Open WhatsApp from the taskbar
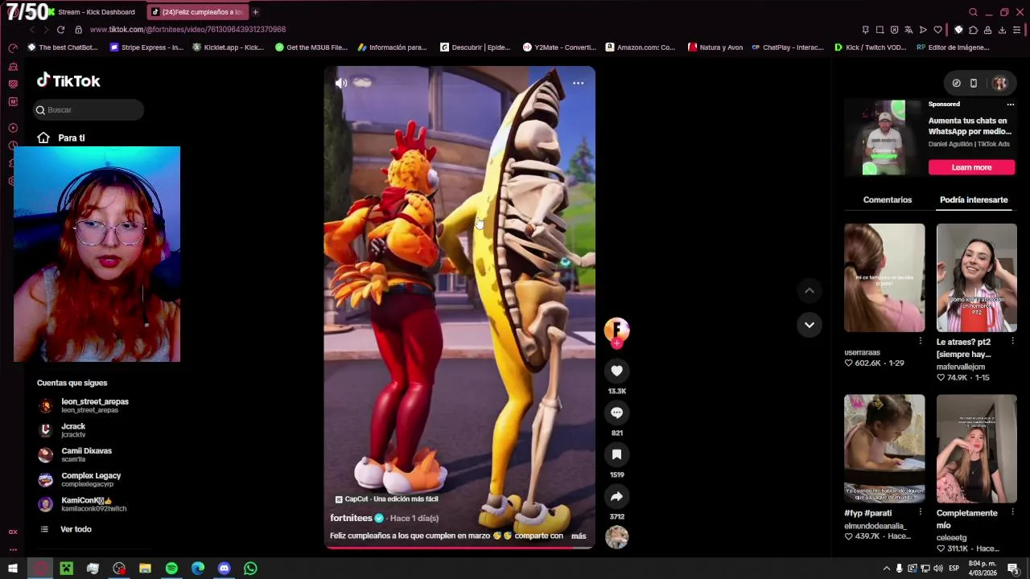The image size is (1030, 579). (250, 569)
